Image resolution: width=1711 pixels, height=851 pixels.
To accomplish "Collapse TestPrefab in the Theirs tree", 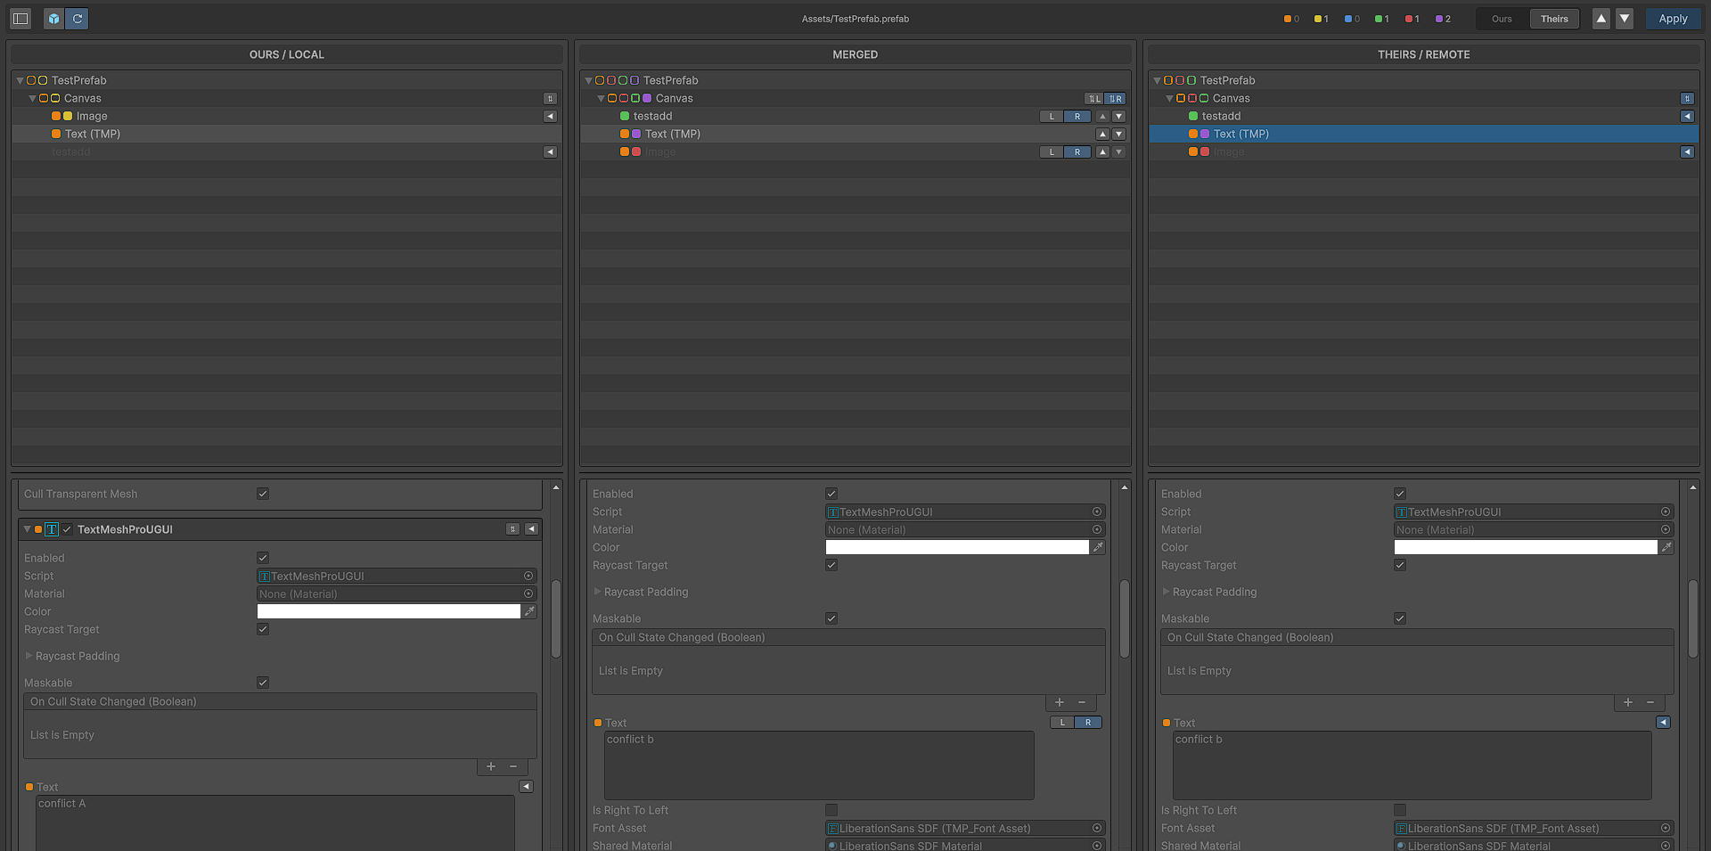I will (x=1157, y=80).
